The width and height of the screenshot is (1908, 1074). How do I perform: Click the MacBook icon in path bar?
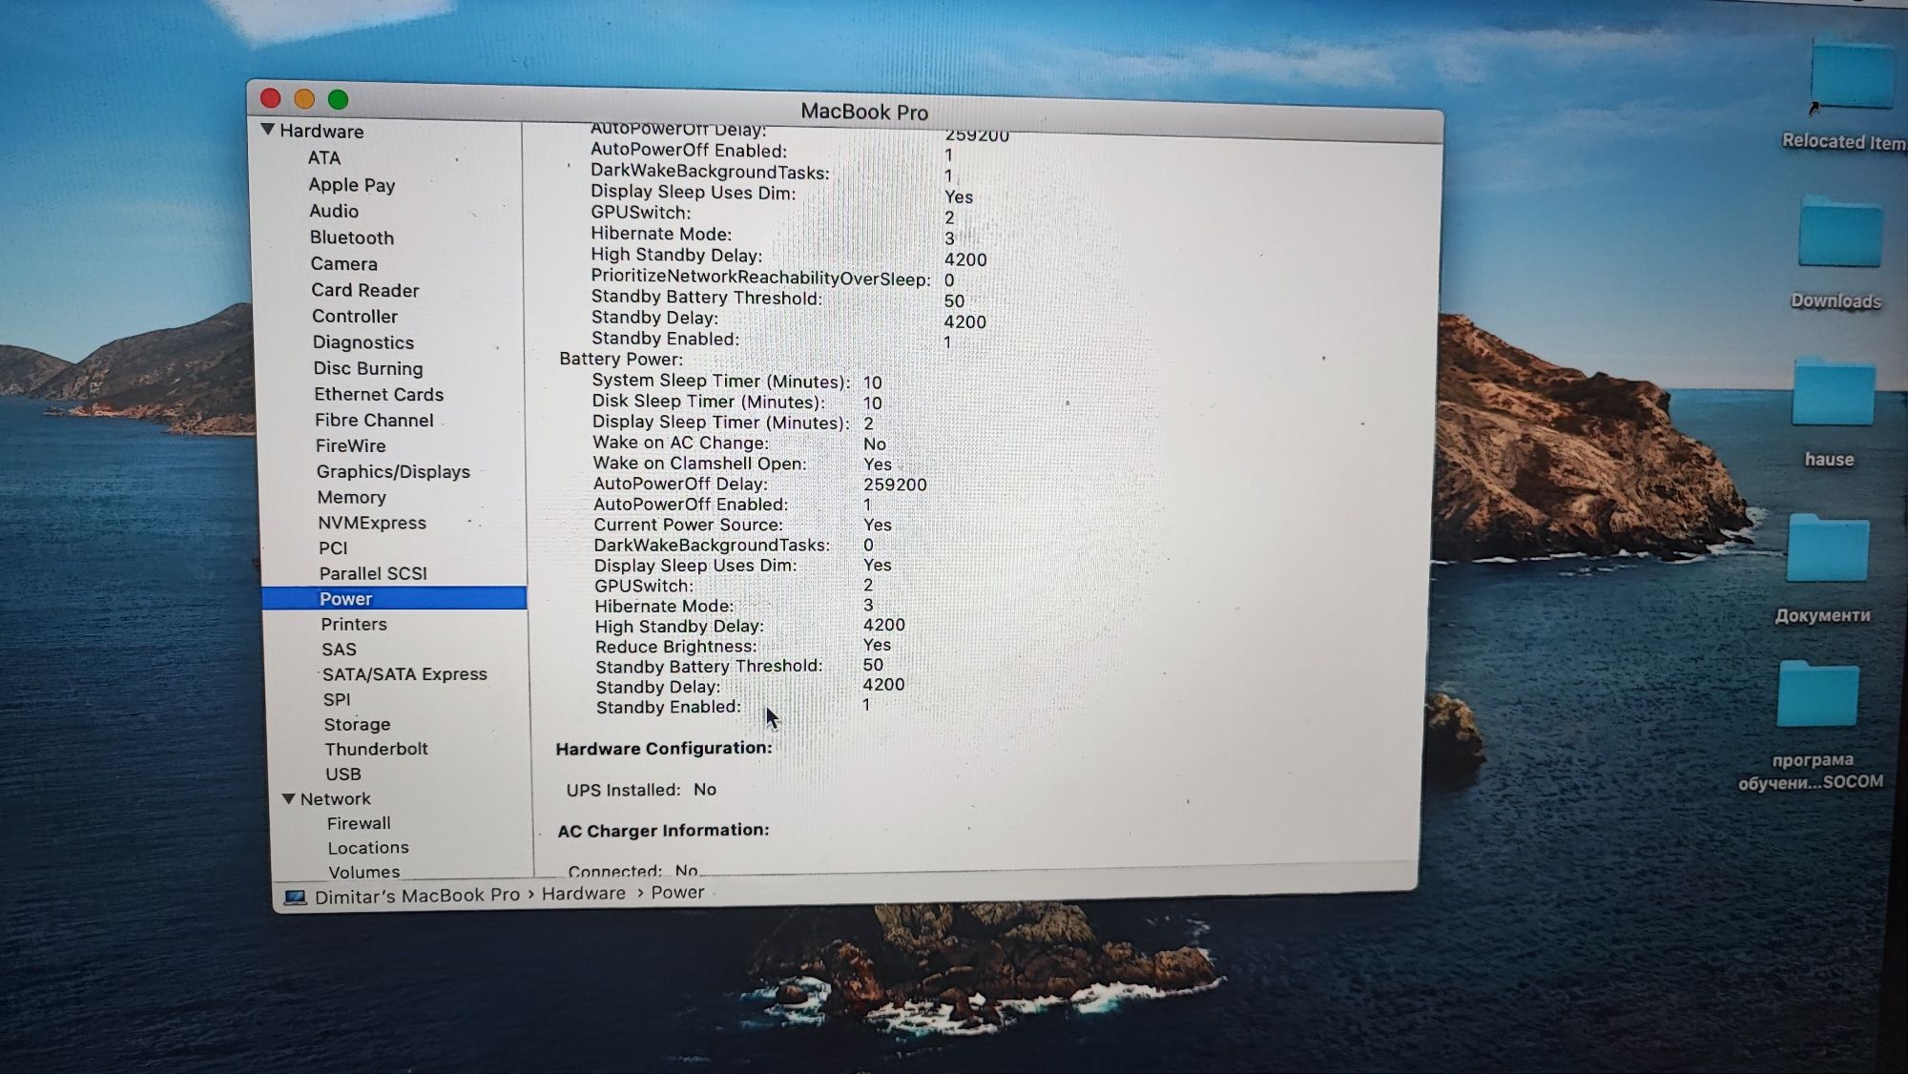click(296, 898)
